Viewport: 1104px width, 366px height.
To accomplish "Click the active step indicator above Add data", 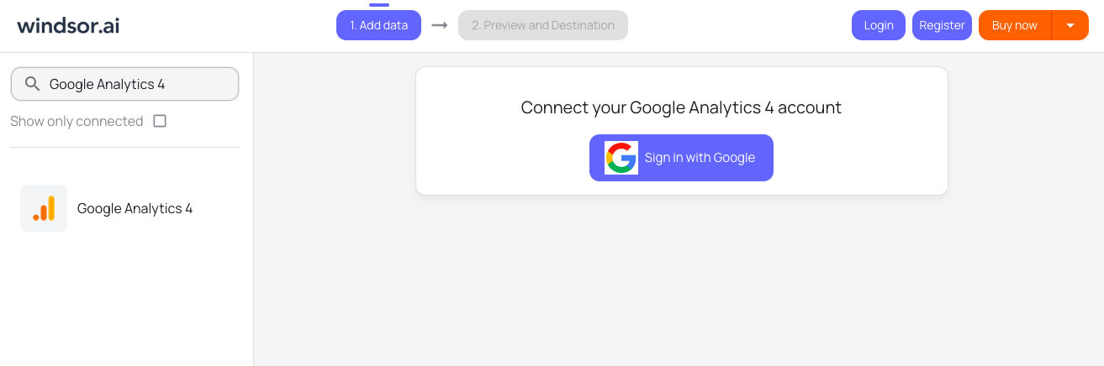I will (x=378, y=5).
